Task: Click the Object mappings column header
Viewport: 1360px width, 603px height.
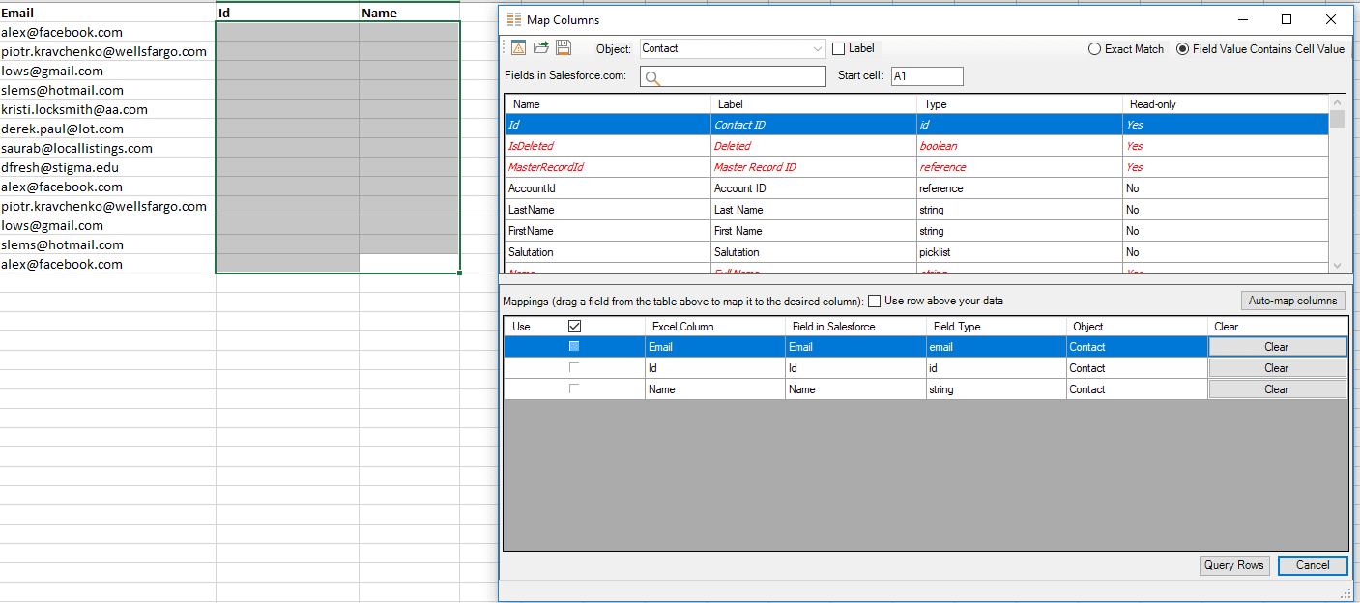Action: point(1137,327)
